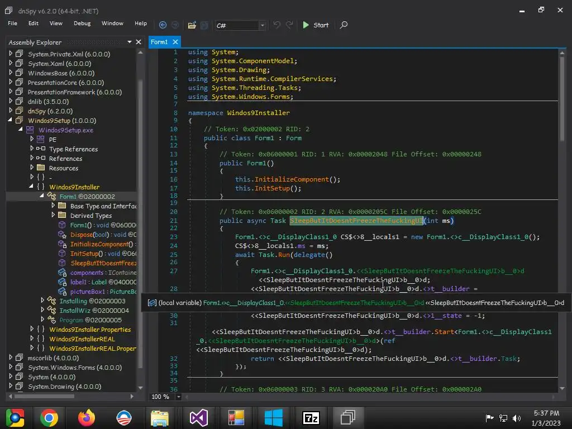
Task: Select the Type References tree item
Action: pyautogui.click(x=73, y=149)
